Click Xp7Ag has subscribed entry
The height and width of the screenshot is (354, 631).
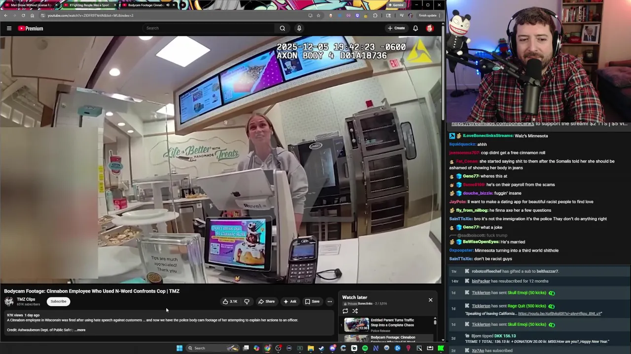click(x=491, y=351)
